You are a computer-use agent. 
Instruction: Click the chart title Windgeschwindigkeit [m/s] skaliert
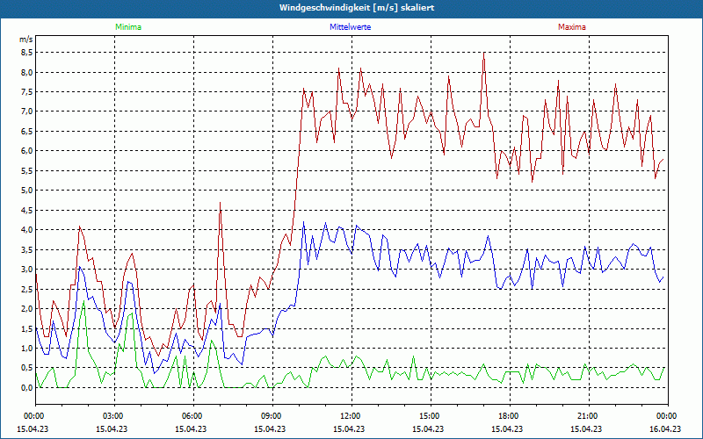point(357,8)
